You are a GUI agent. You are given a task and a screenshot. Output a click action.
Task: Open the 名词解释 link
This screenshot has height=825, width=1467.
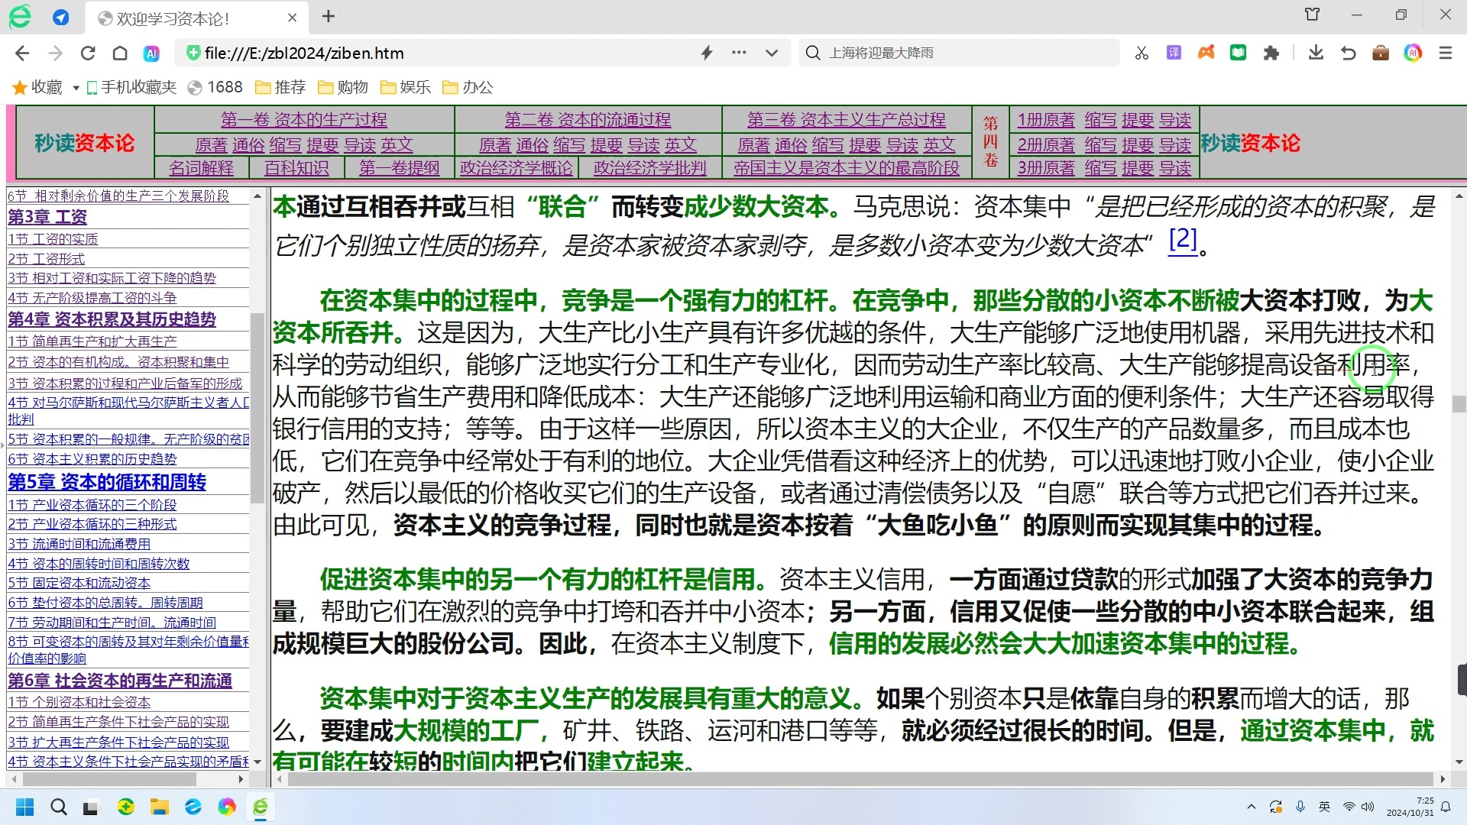coord(202,168)
